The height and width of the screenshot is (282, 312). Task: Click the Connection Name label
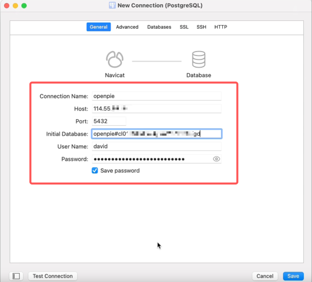pos(64,96)
